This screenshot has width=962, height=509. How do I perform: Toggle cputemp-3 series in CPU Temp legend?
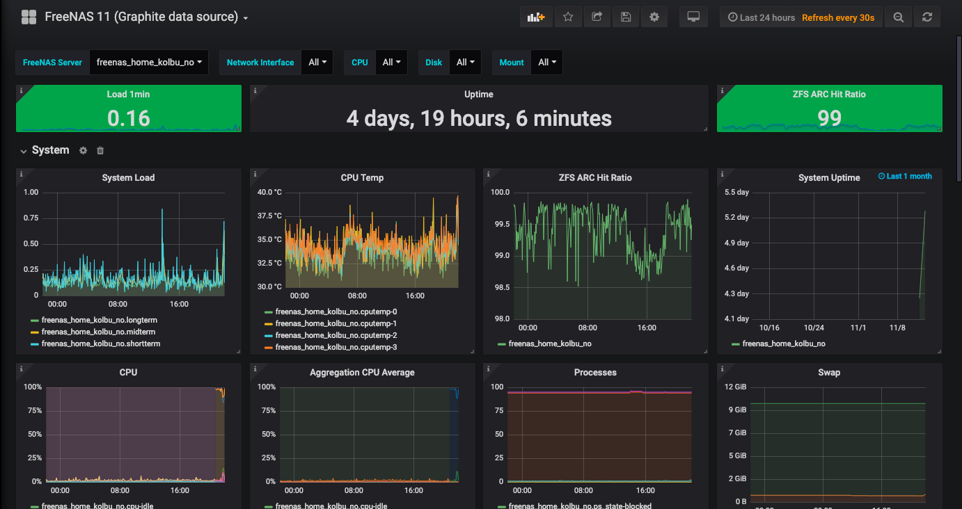click(336, 347)
